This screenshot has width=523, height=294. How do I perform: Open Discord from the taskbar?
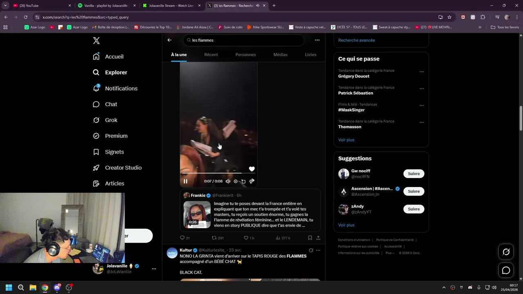[x=57, y=287]
